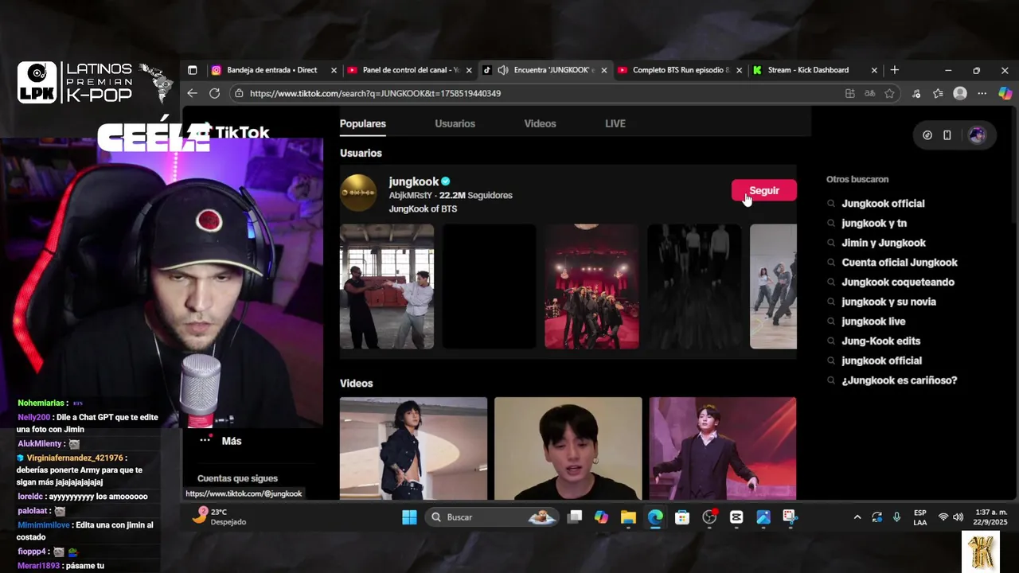Image resolution: width=1019 pixels, height=573 pixels.
Task: Click suggestion Jimin y Jungkook
Action: tap(884, 243)
